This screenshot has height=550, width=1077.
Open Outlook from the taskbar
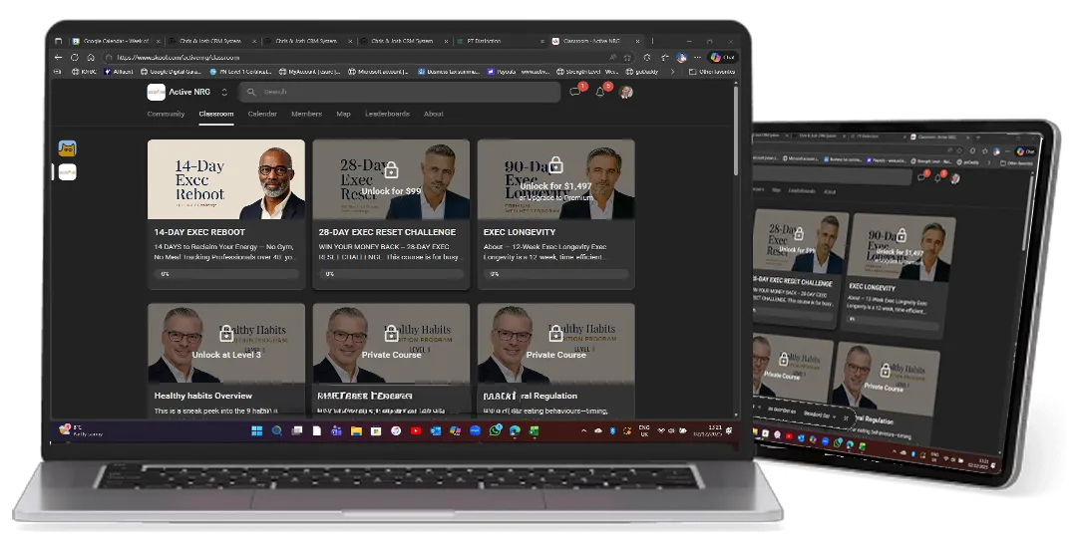click(x=436, y=431)
